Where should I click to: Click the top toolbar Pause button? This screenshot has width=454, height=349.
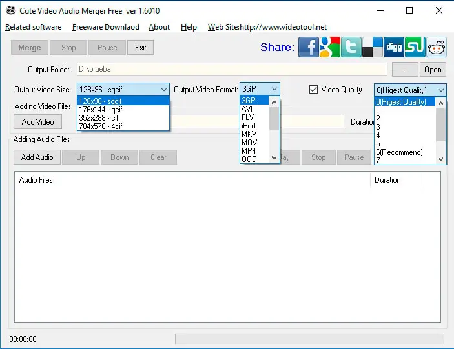tap(107, 48)
